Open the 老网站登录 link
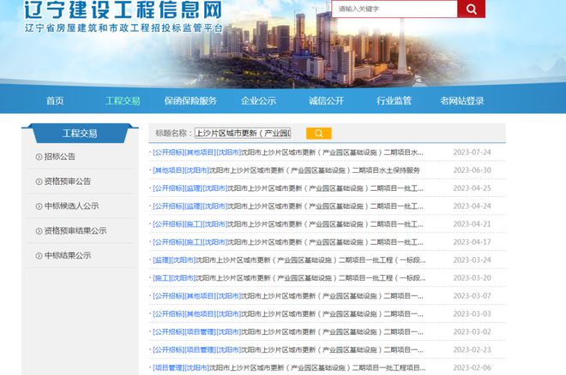Image resolution: width=566 pixels, height=375 pixels. tap(462, 101)
